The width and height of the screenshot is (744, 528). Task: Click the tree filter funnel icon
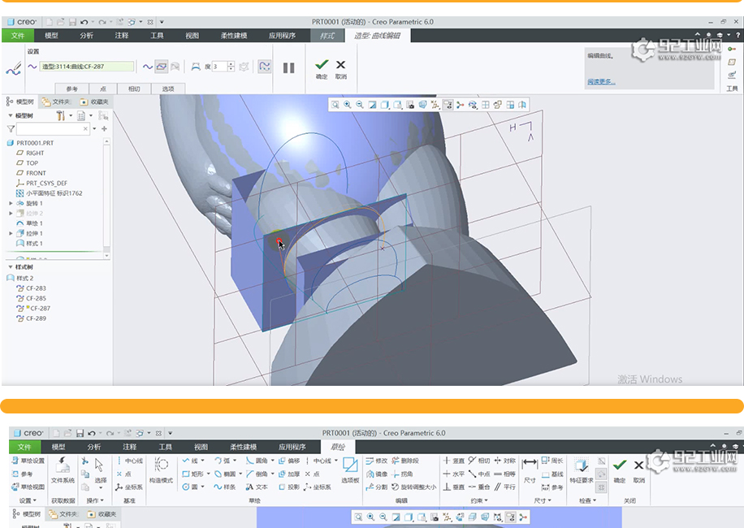11,128
